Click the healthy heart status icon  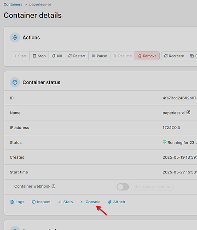(164, 142)
